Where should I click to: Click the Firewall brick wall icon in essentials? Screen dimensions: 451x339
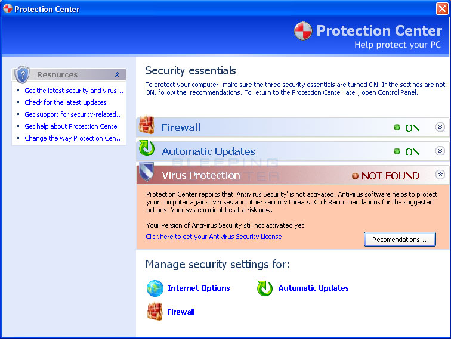tap(147, 125)
